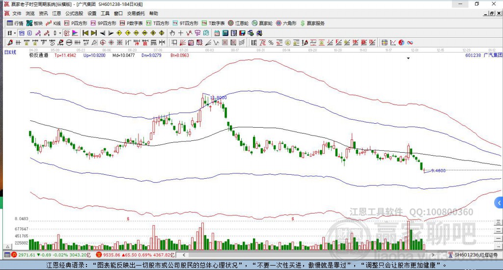Switch to the 板块 sector view
Viewport: 503px width, 270px height.
(x=34, y=23)
